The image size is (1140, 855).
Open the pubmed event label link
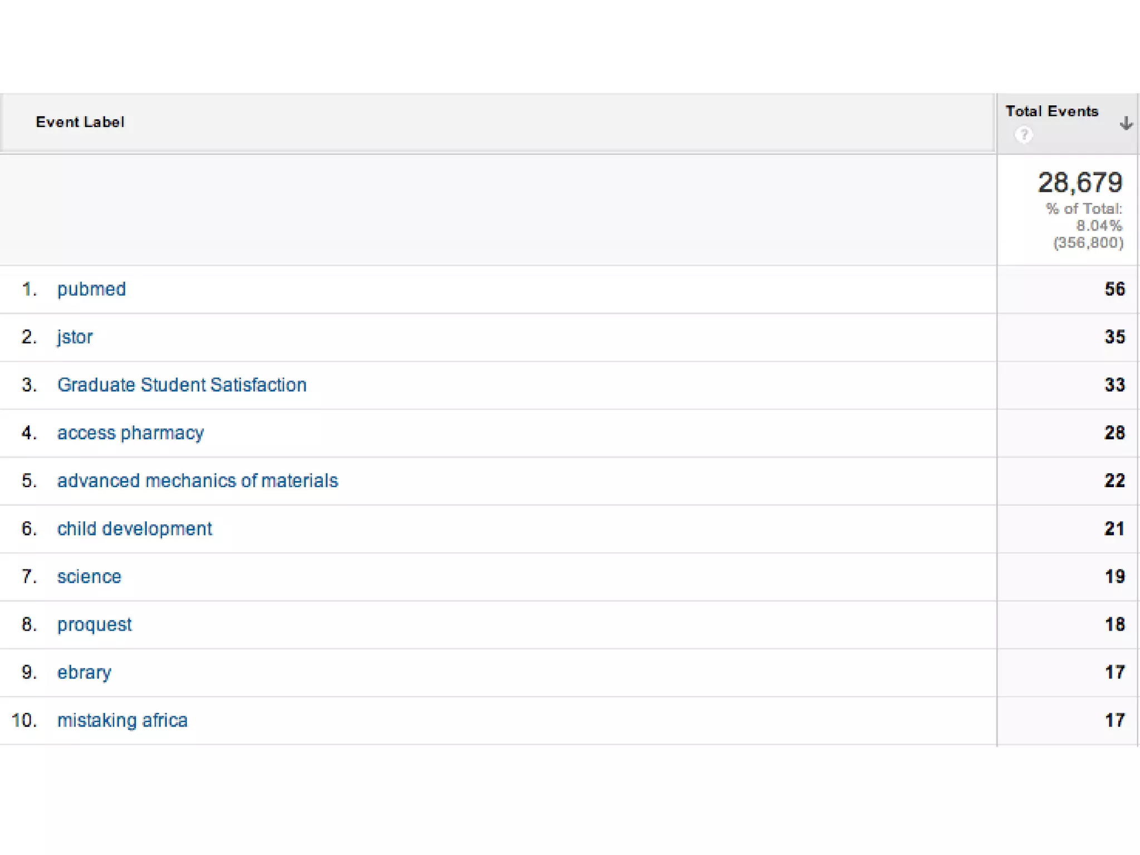click(91, 289)
